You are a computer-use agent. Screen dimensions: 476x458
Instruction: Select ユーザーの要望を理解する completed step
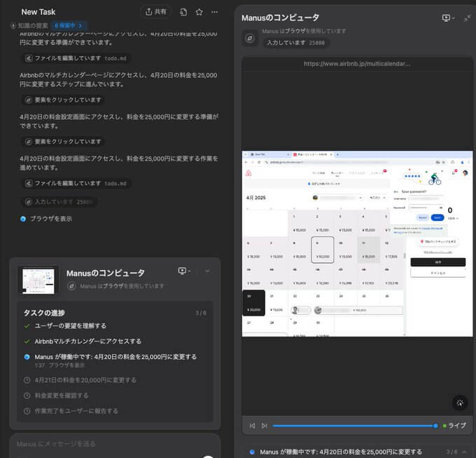pos(71,326)
